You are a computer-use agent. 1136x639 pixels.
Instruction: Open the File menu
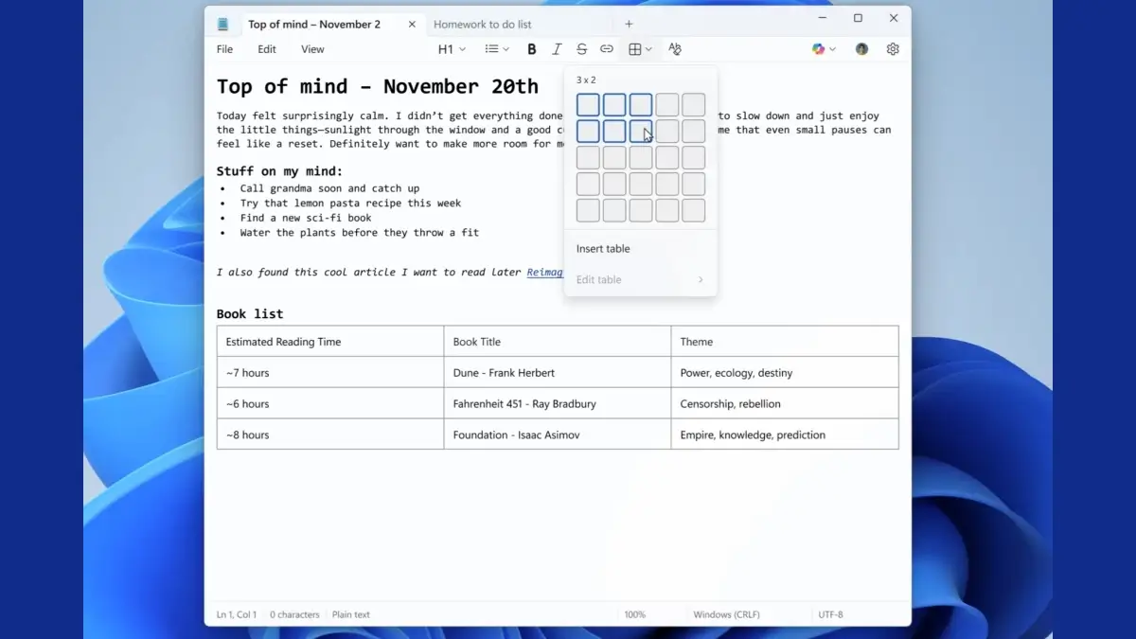(x=224, y=49)
